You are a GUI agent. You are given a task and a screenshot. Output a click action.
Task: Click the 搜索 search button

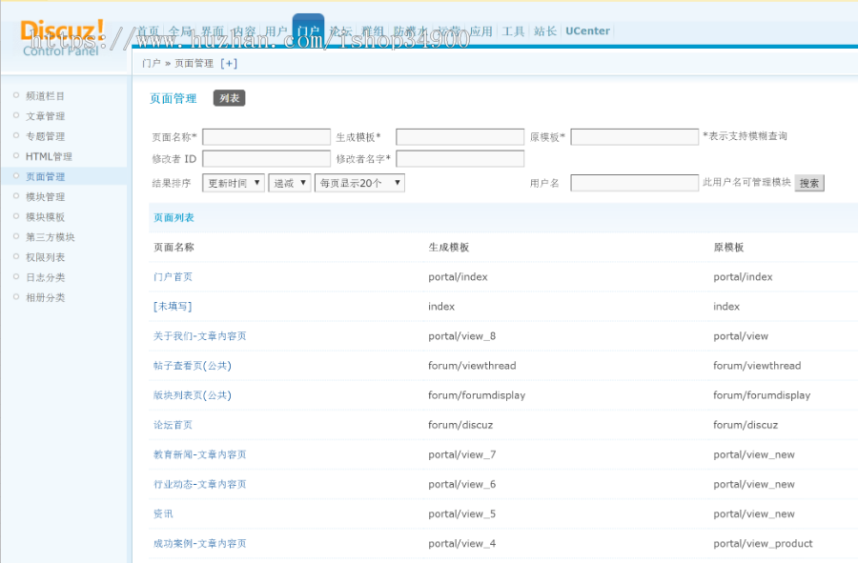(x=808, y=183)
